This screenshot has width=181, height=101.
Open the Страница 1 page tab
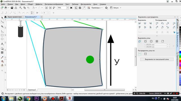32,90
